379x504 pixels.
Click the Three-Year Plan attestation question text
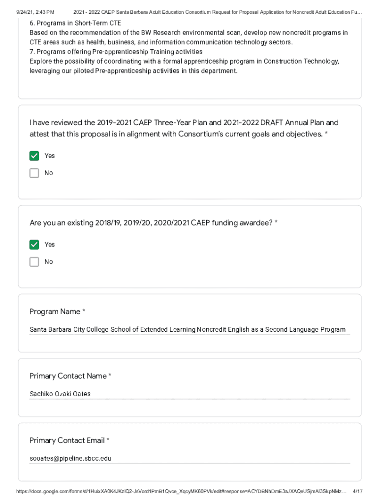pos(184,128)
